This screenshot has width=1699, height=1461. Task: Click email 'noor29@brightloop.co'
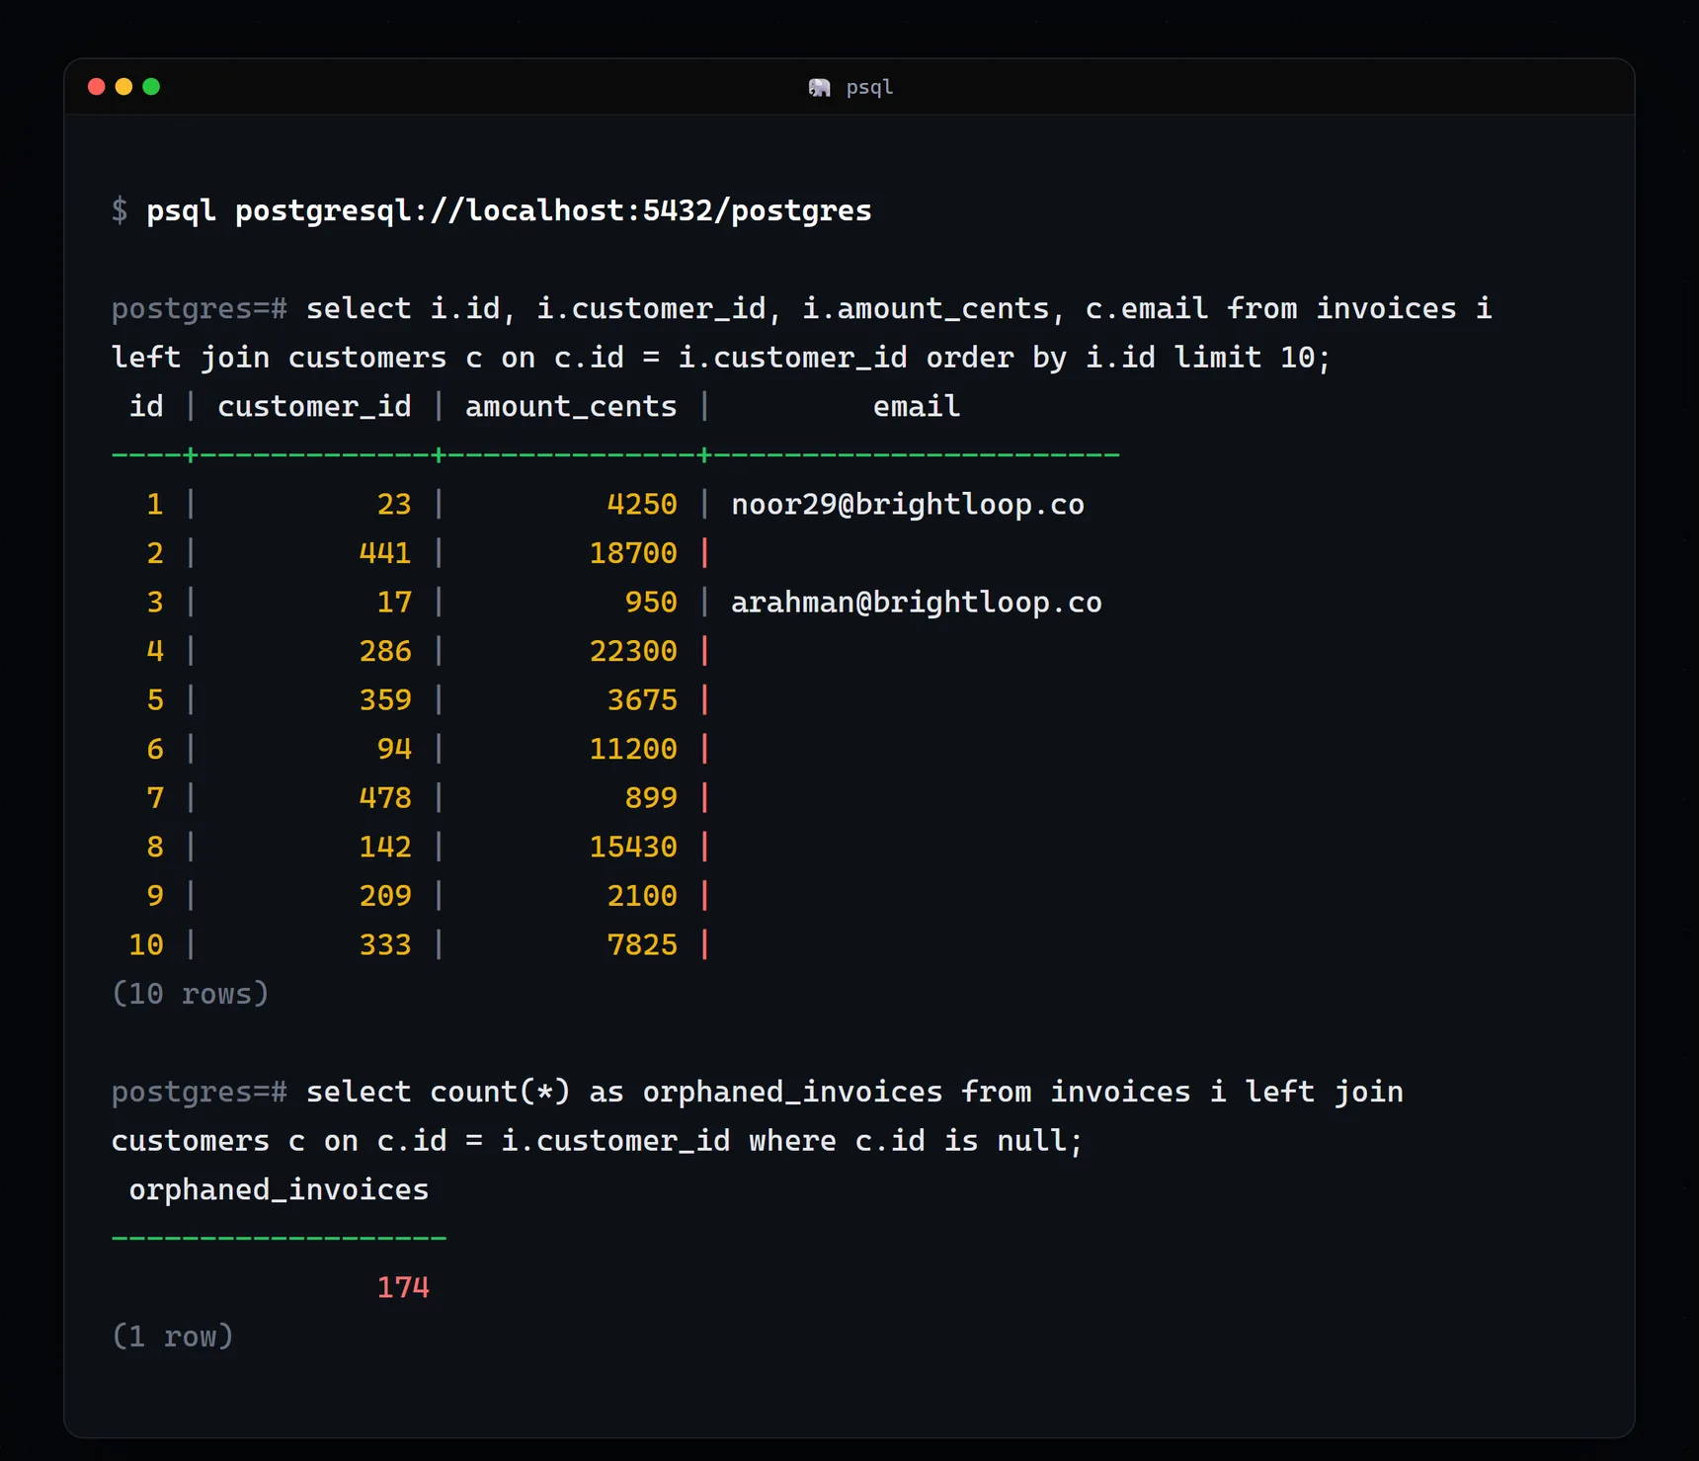click(908, 504)
